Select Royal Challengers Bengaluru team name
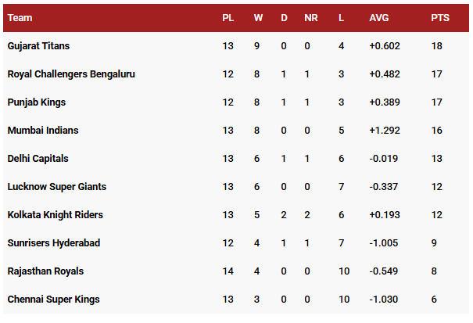 tap(71, 74)
